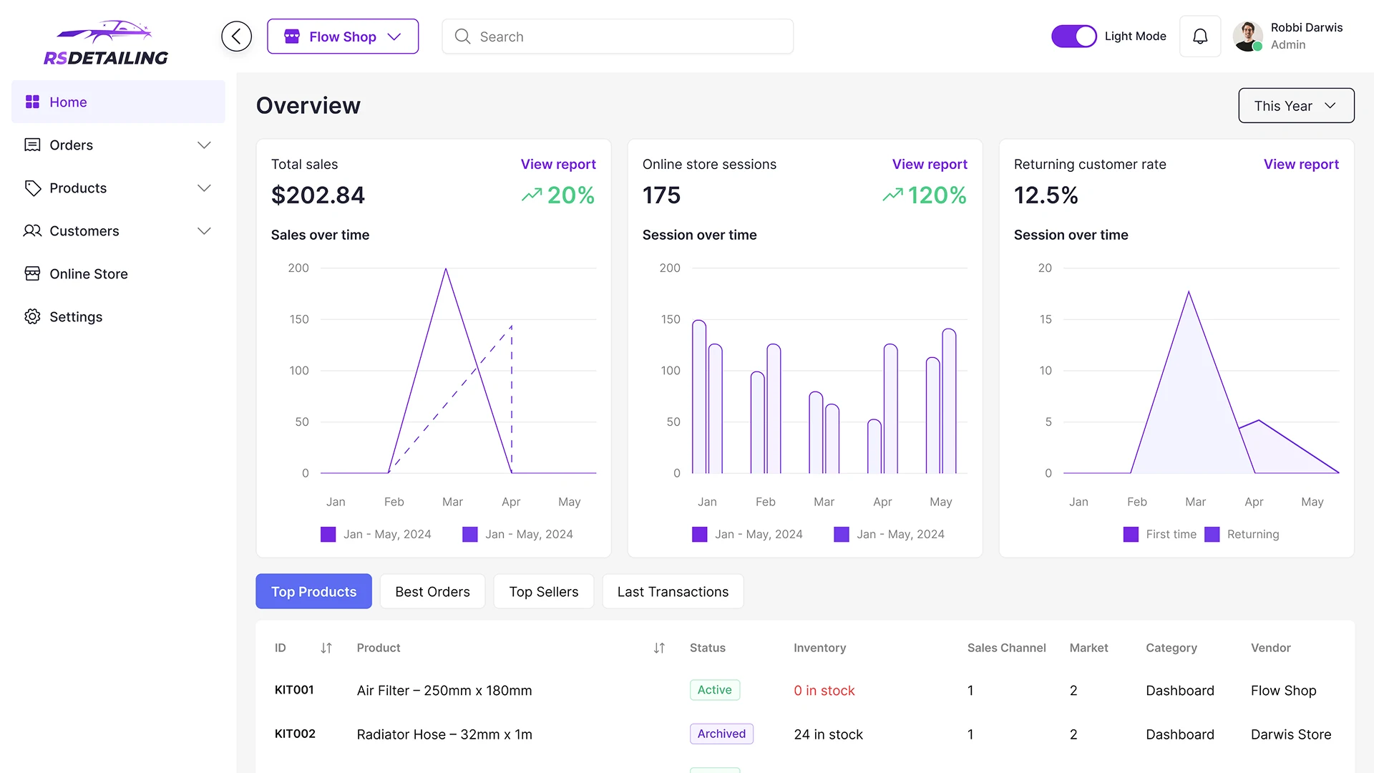
Task: Toggle Light Mode switch
Action: pyautogui.click(x=1073, y=36)
